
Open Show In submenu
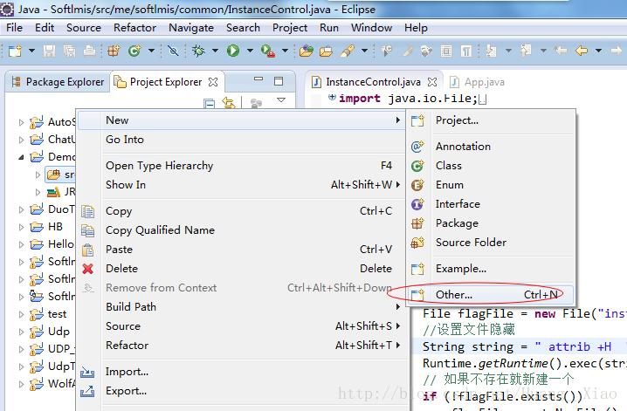coord(241,184)
